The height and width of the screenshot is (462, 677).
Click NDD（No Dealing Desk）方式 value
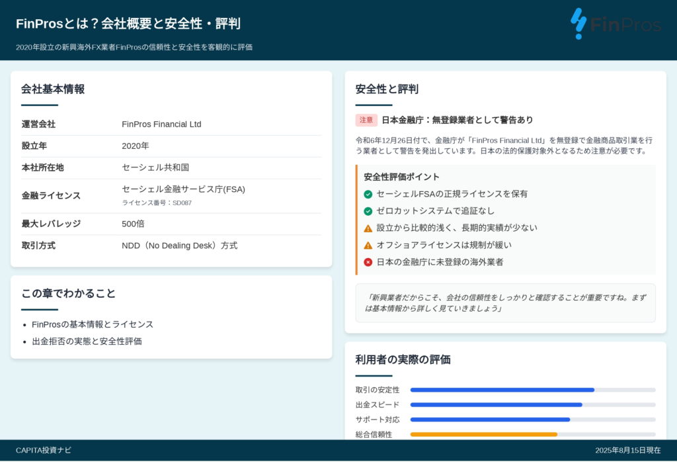(180, 246)
